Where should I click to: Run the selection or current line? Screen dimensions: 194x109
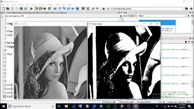45,9
